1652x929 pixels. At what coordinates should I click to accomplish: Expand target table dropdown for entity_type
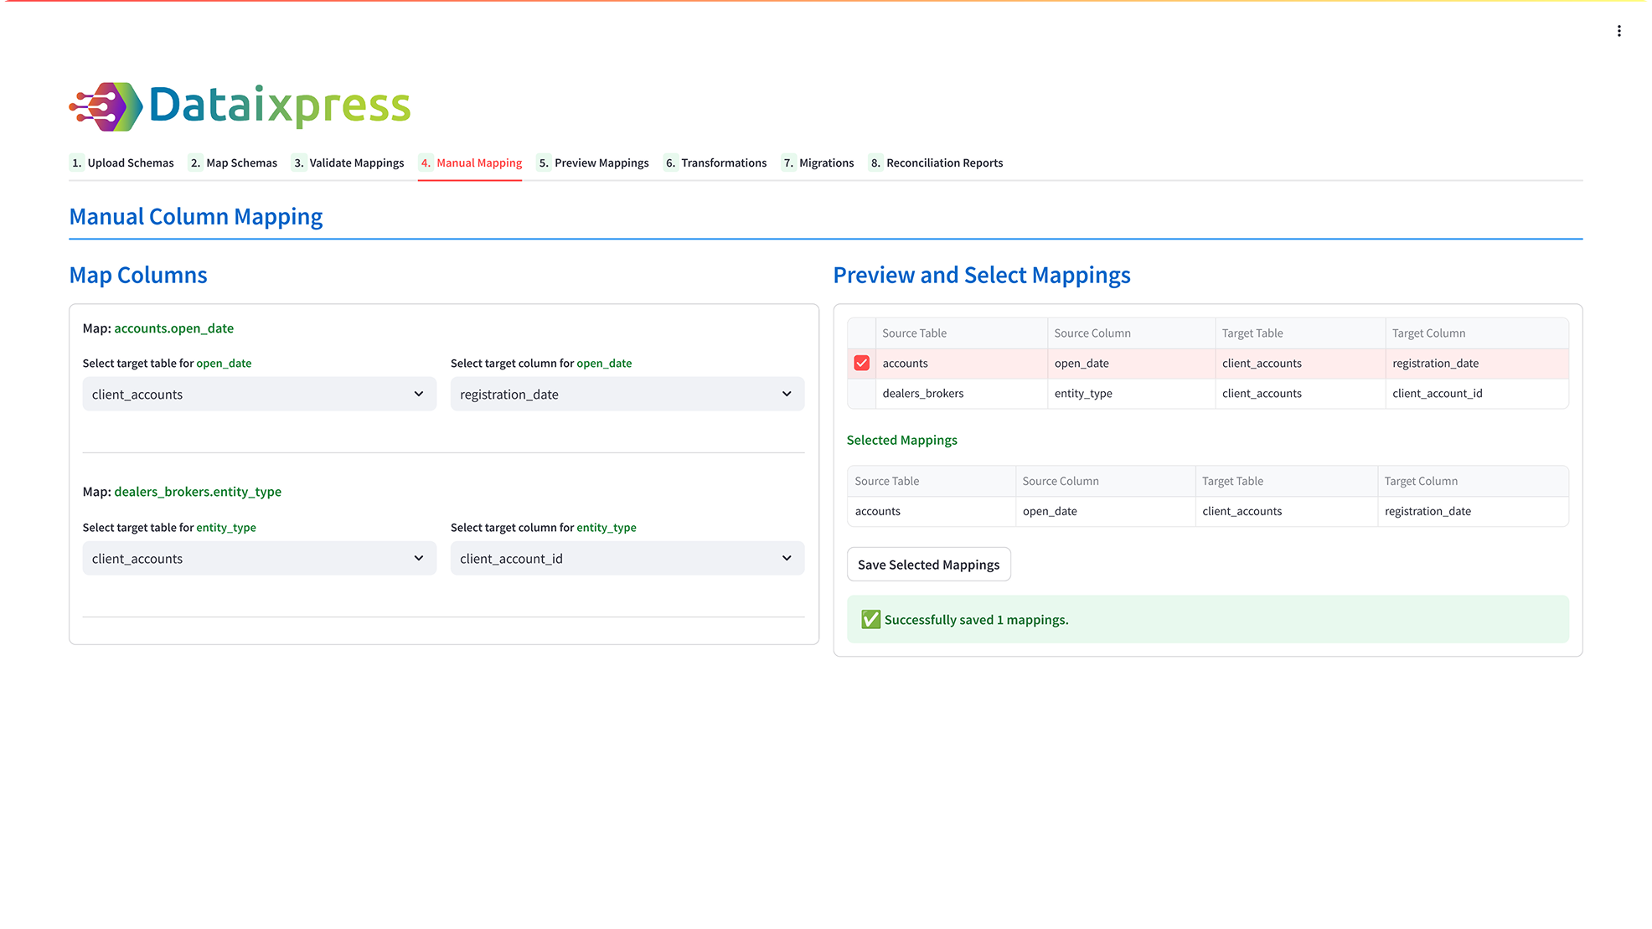pyautogui.click(x=259, y=558)
